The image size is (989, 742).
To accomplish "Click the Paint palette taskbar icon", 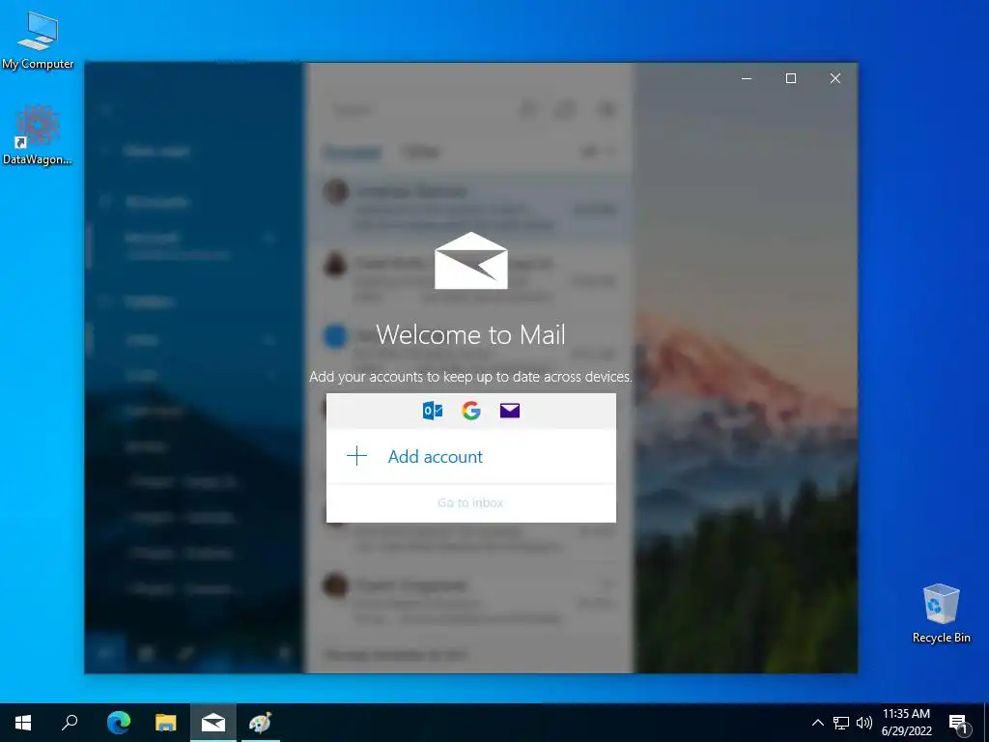I will pyautogui.click(x=261, y=723).
